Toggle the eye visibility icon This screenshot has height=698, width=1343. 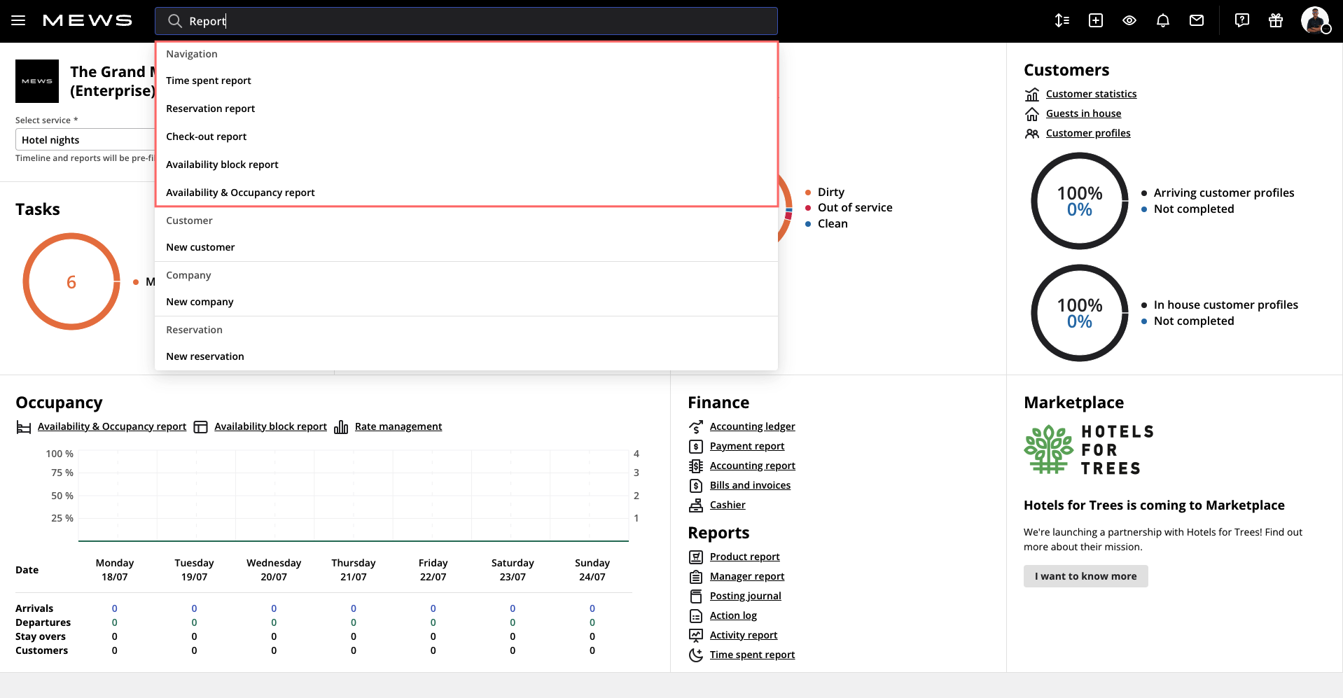tap(1129, 21)
